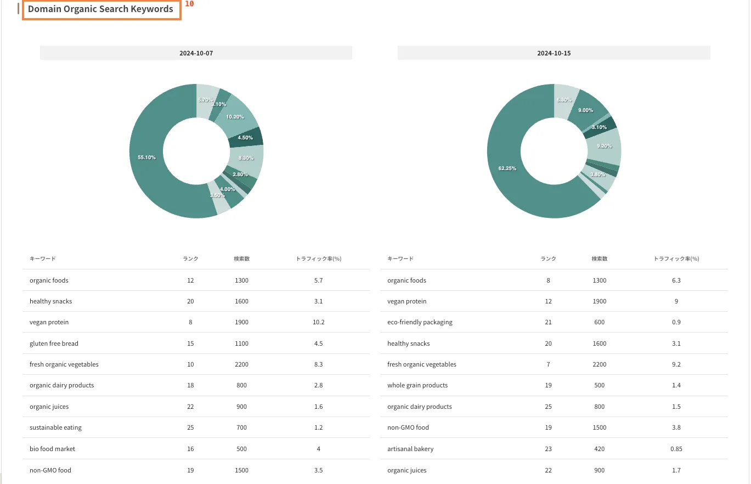This screenshot has height=484, width=751.
Task: Select the 5.70% donut slice
Action: coord(206,100)
